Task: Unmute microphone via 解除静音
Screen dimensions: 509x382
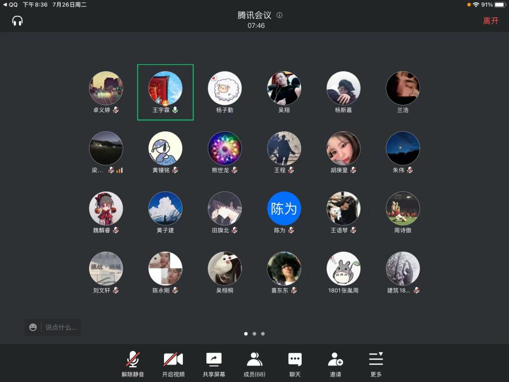Action: point(132,364)
